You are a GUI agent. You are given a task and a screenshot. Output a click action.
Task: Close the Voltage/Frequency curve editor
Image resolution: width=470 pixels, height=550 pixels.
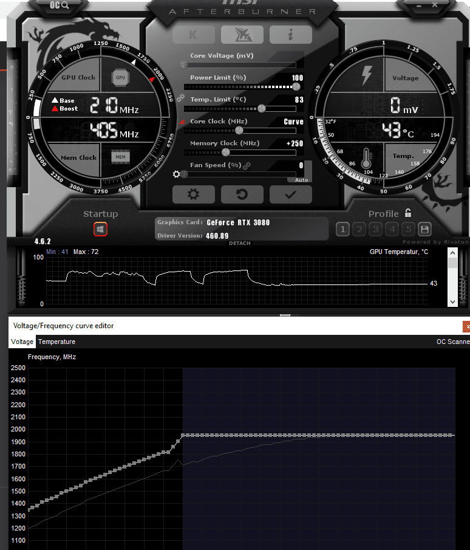pyautogui.click(x=466, y=326)
